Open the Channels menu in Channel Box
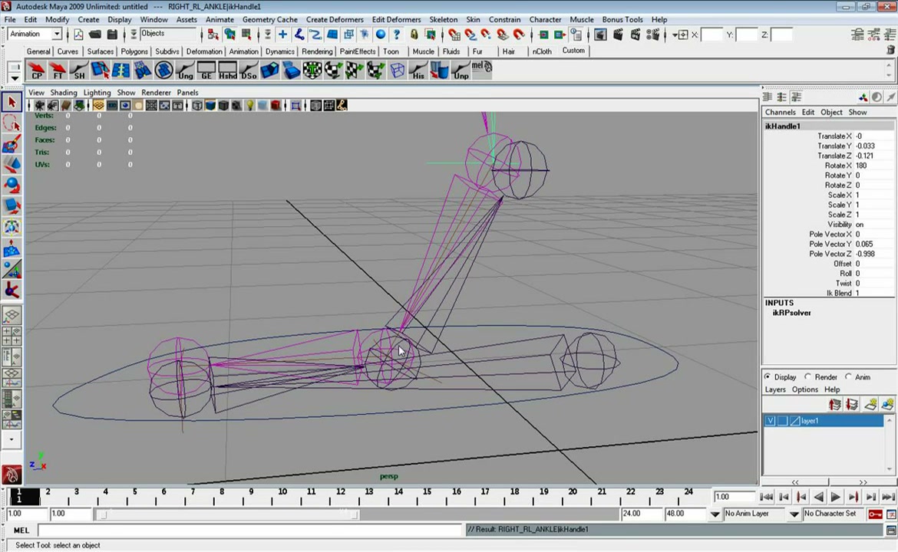The width and height of the screenshot is (898, 552). point(780,113)
